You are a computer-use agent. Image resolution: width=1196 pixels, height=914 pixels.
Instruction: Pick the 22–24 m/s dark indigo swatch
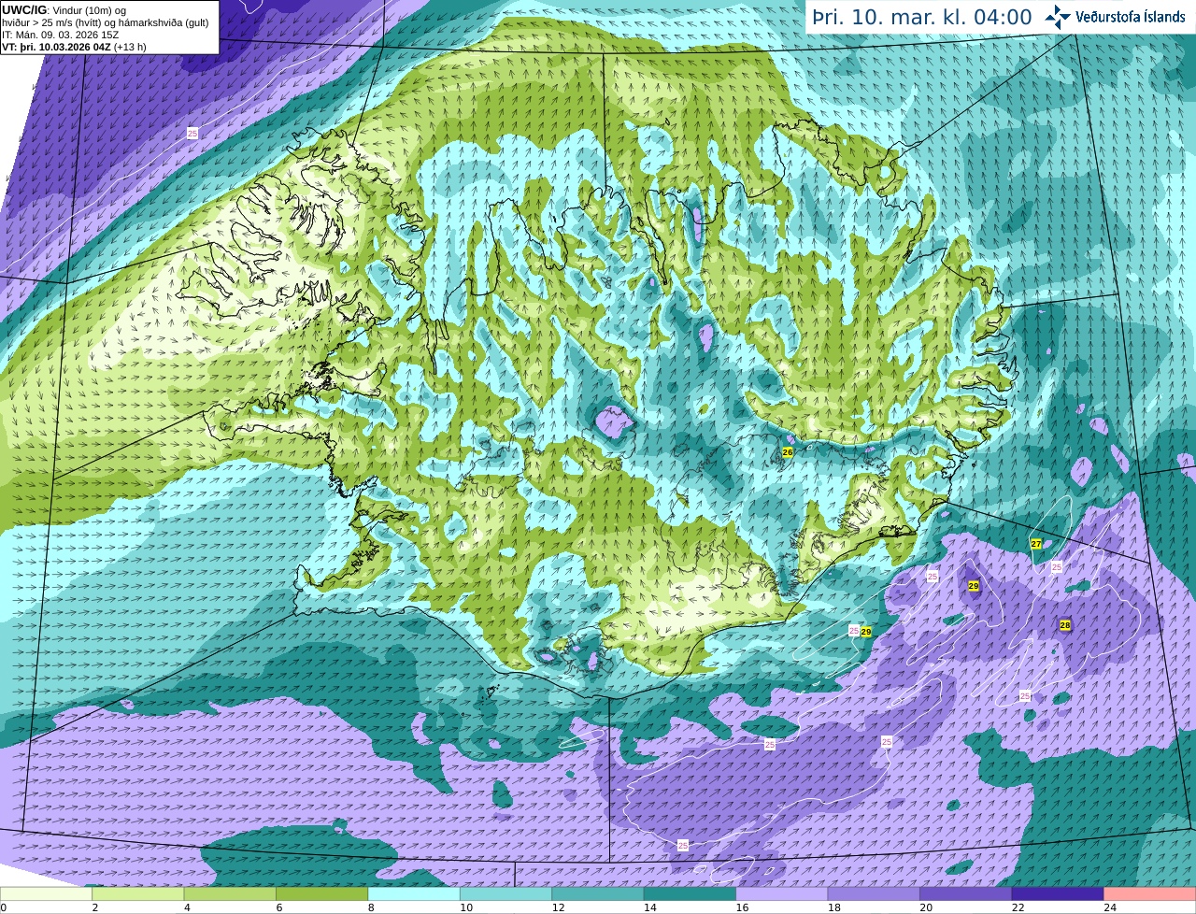(x=1058, y=894)
